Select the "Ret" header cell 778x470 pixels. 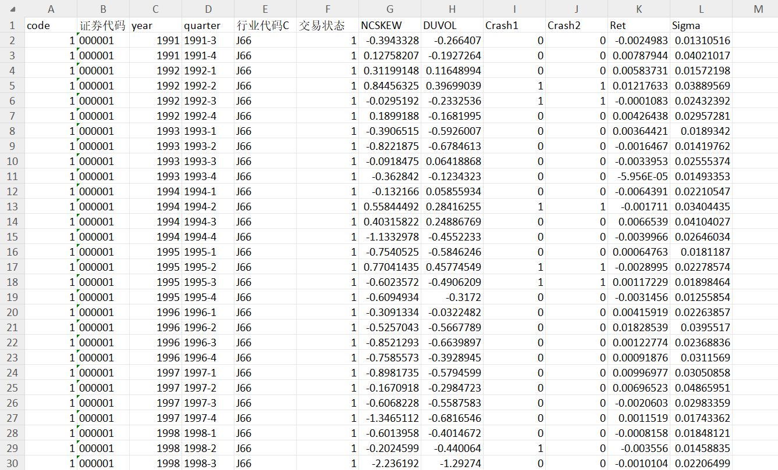pos(639,26)
